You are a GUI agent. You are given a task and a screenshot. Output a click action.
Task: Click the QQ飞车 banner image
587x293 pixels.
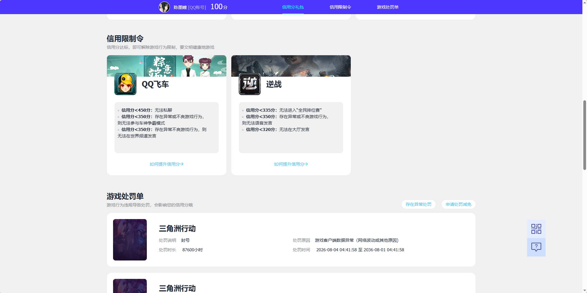click(166, 66)
